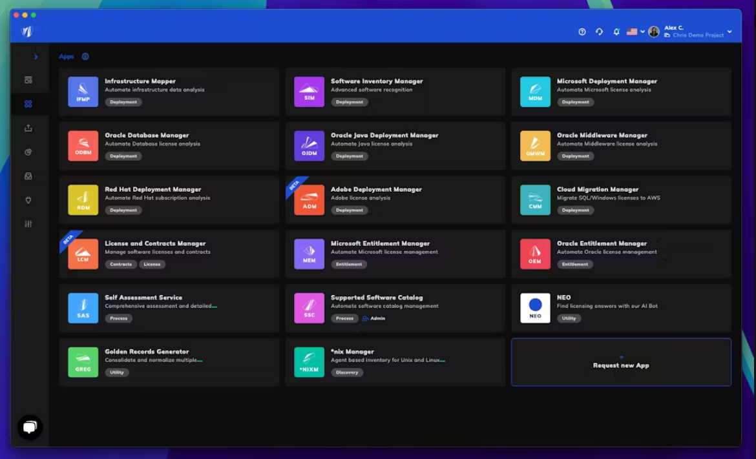The image size is (756, 459).
Task: Click the help question mark icon in header
Action: (582, 32)
